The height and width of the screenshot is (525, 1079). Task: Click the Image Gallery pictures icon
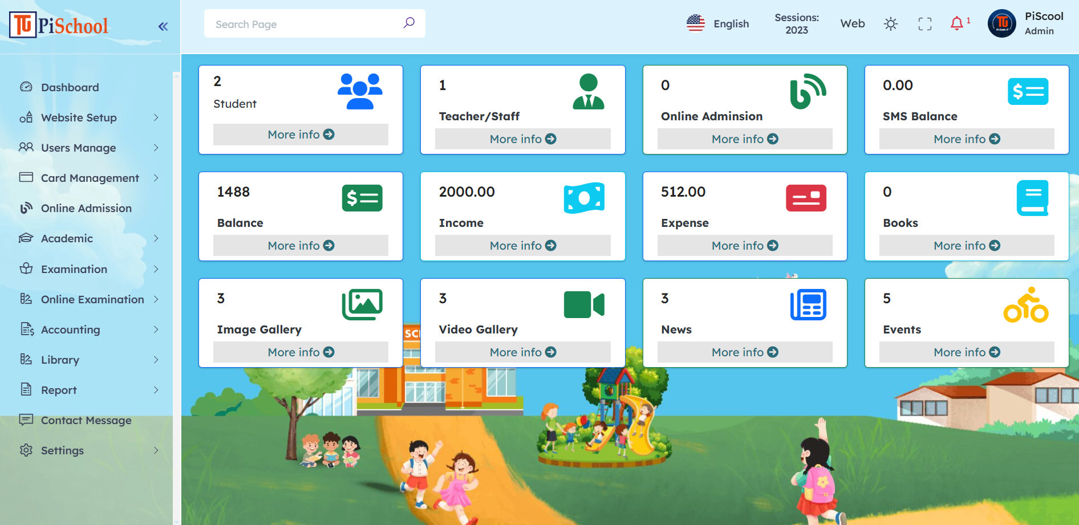[x=362, y=304]
